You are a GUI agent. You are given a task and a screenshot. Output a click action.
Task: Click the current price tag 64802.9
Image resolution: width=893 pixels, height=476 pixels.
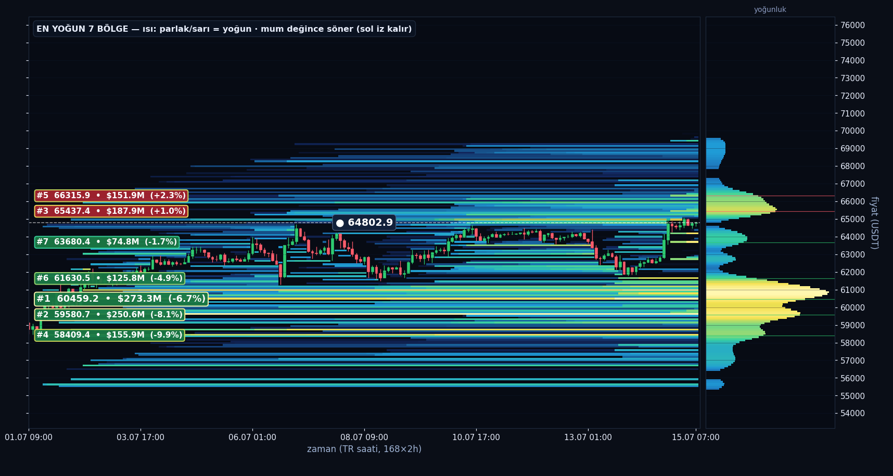364,223
